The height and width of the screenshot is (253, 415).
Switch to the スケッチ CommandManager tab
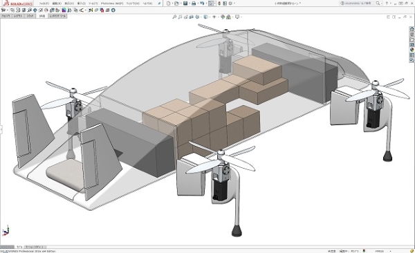pyautogui.click(x=30, y=16)
